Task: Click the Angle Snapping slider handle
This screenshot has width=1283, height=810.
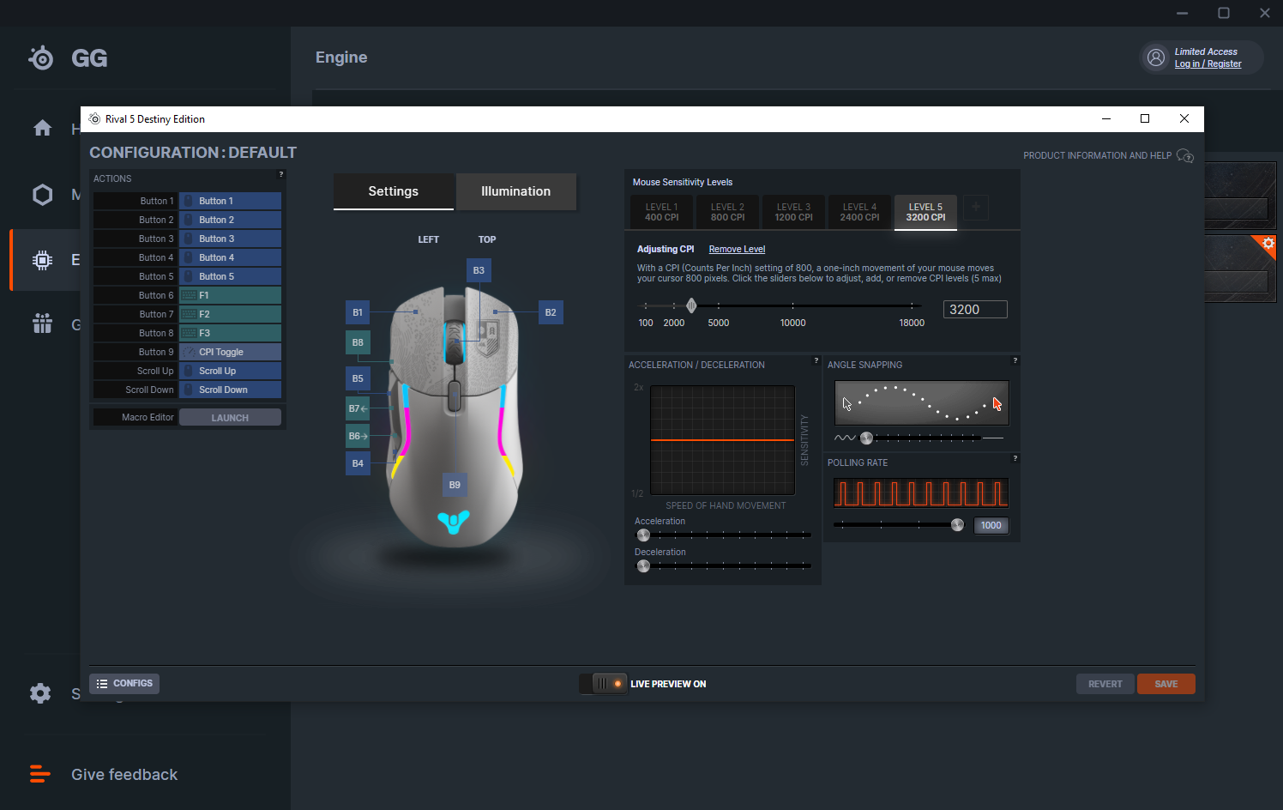Action: [866, 438]
